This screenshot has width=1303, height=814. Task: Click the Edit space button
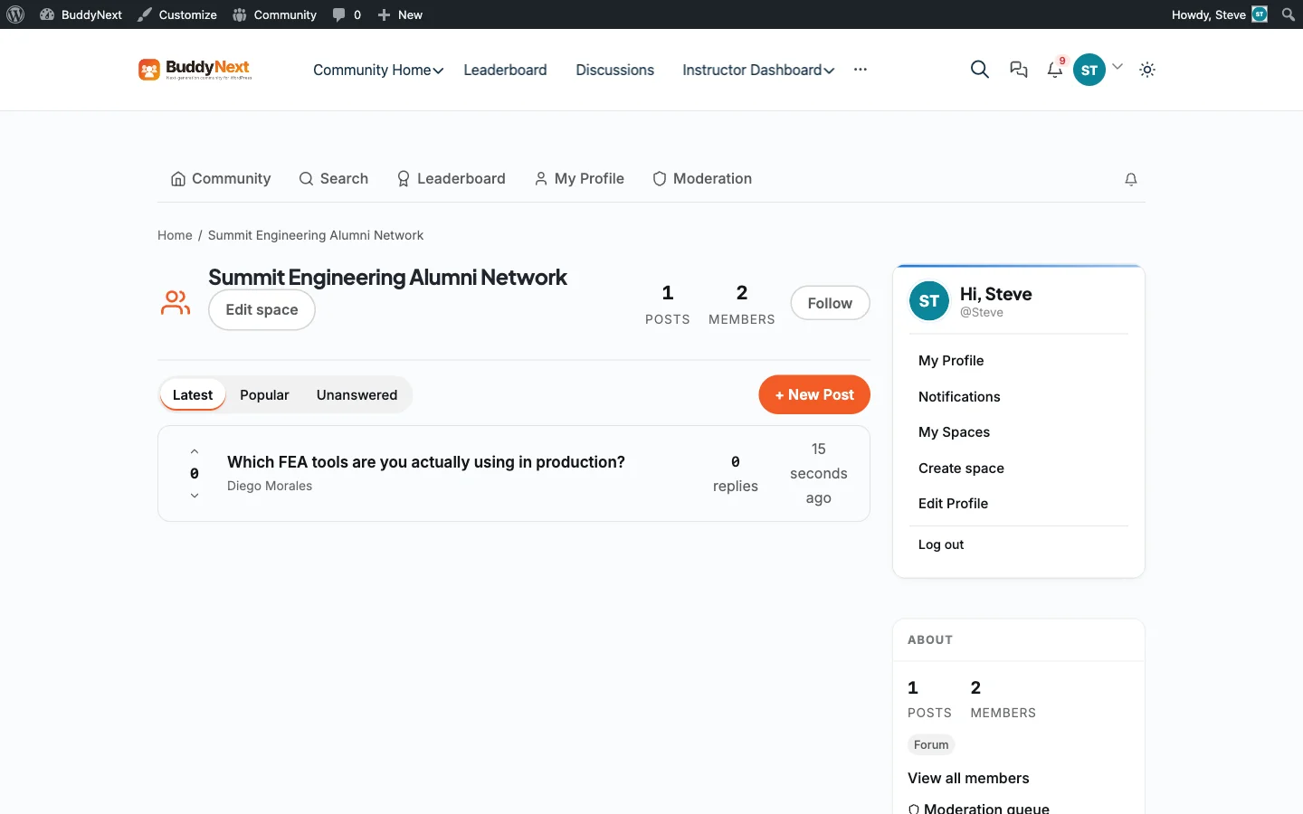(262, 310)
